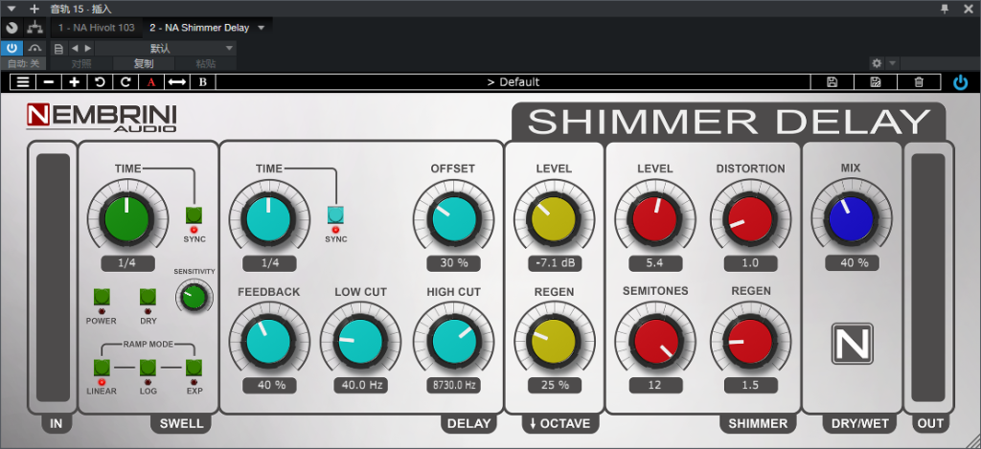981x449 pixels.
Task: Select LOG ramp mode
Action: click(x=148, y=368)
